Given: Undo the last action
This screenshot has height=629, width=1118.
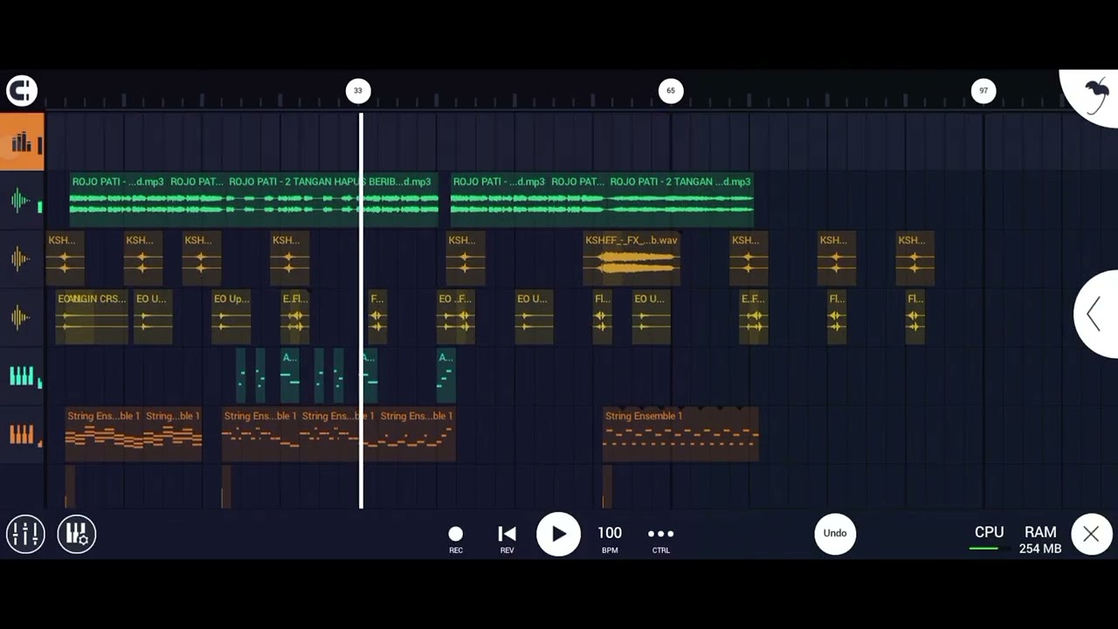Looking at the screenshot, I should click(x=835, y=533).
